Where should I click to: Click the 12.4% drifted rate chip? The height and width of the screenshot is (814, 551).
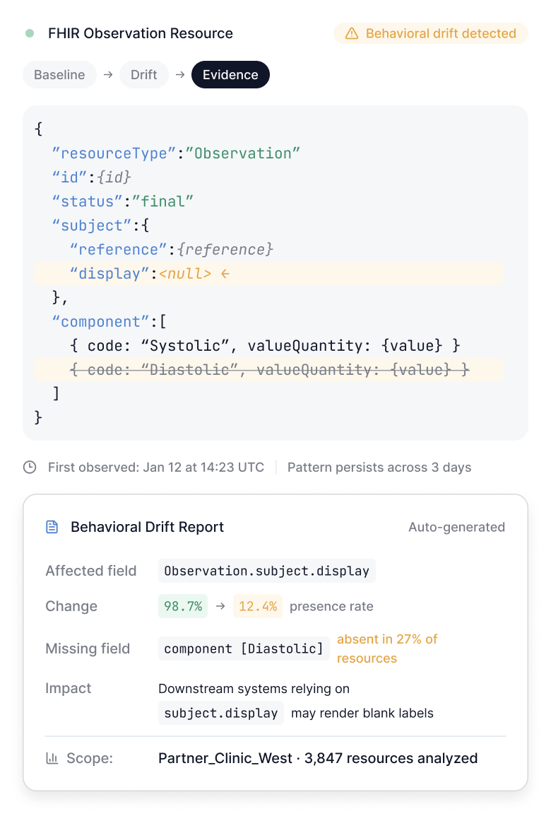click(x=258, y=606)
